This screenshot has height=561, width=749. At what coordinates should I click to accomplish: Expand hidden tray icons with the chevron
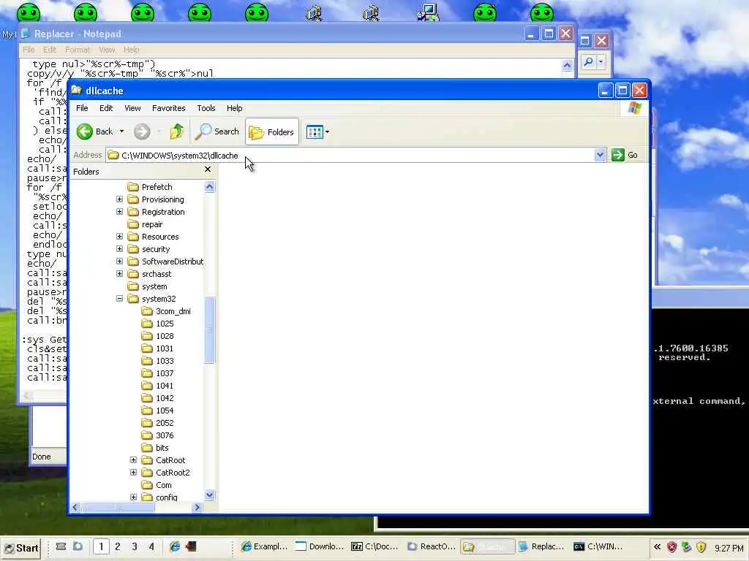[x=658, y=547]
